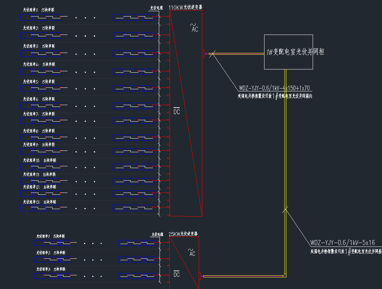
Task: Click the "WDZ-YJY-0.6/1kV-4x150+1x70" cable label
Action: 274,88
